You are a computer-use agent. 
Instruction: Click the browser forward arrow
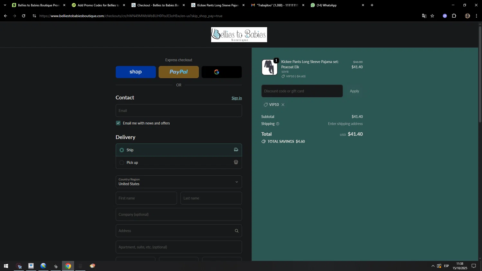(14, 16)
